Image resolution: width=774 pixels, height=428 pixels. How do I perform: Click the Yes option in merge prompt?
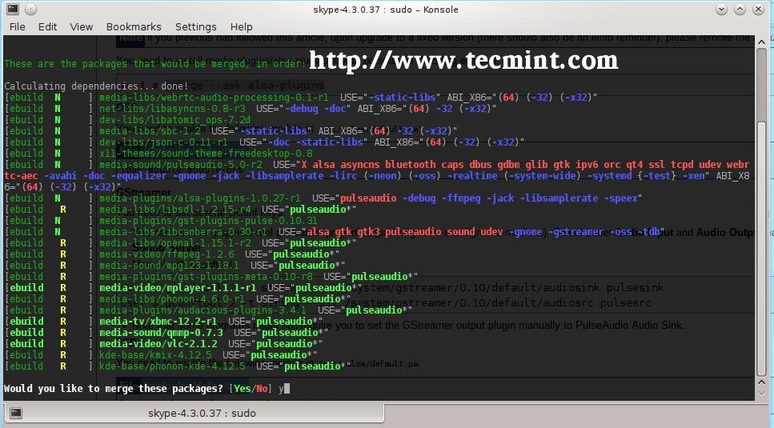click(x=242, y=389)
